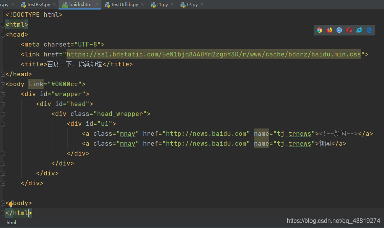This screenshot has height=228, width=384.
Task: Close the testBs4.py tab
Action: pos(54,5)
